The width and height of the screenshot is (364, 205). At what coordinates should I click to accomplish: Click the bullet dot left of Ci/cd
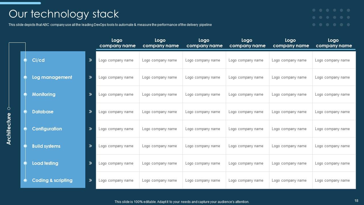(25, 60)
